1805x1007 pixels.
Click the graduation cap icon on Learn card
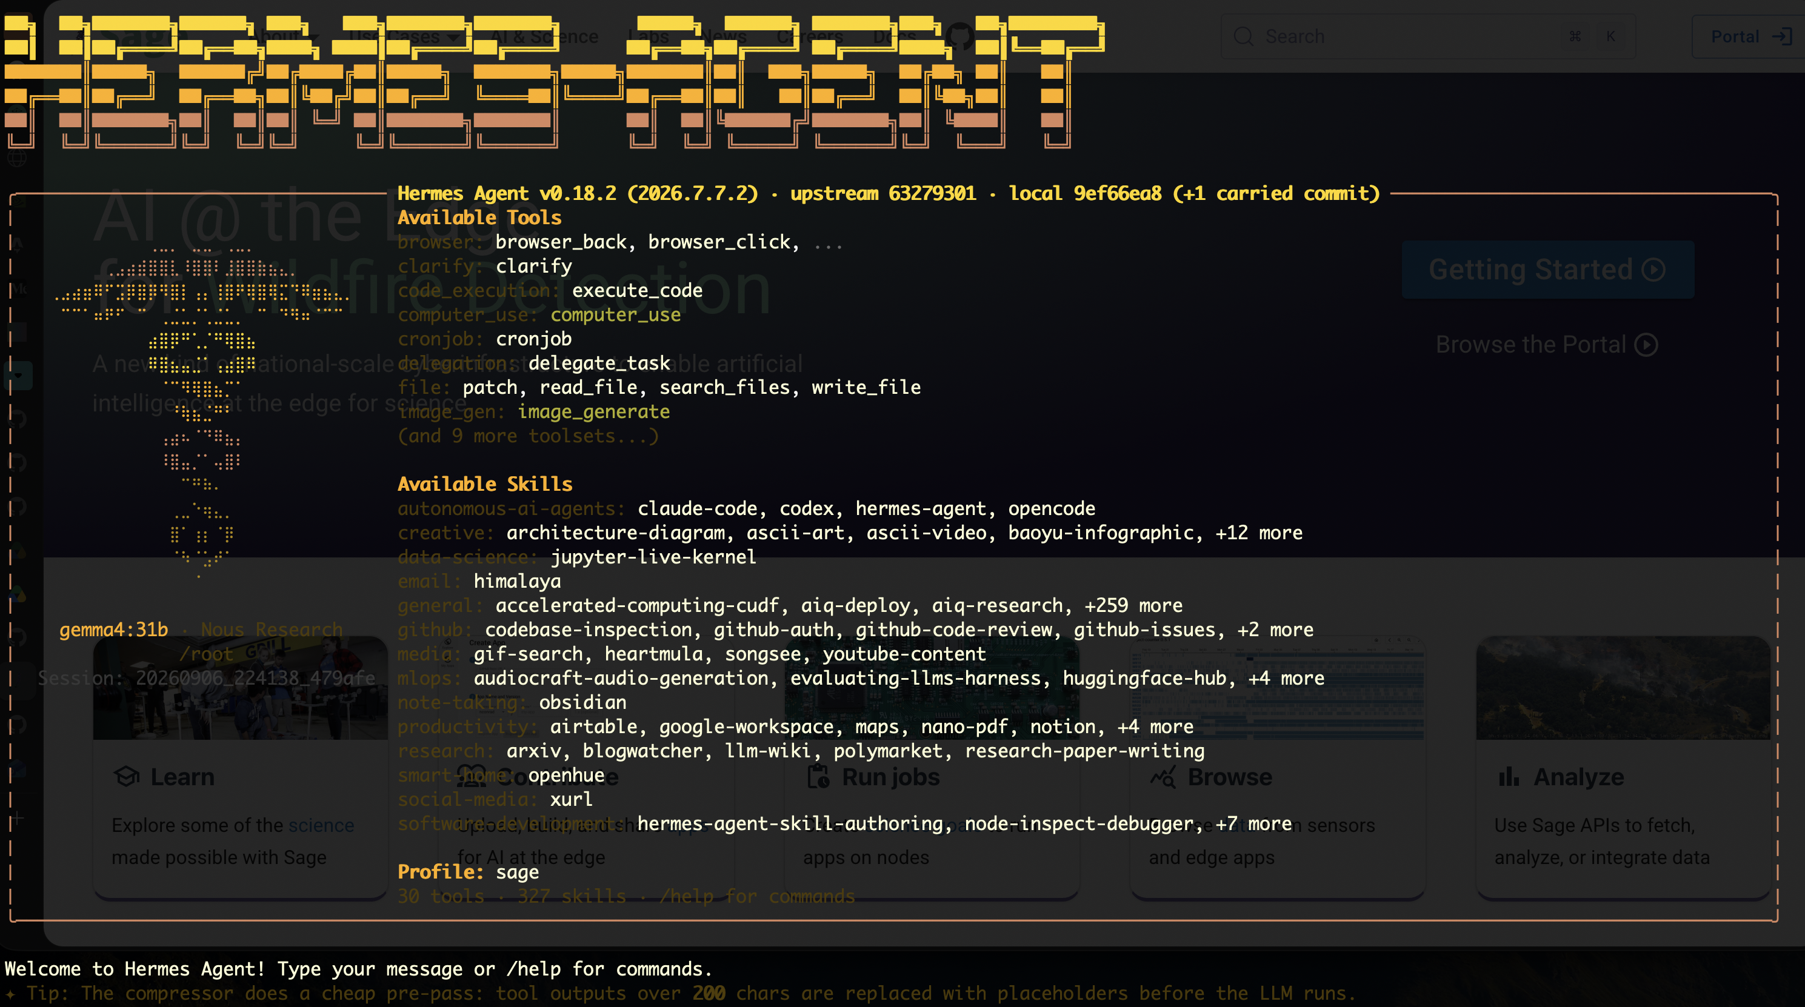coord(127,777)
